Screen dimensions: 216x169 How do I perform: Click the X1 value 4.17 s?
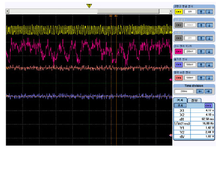click(210, 110)
